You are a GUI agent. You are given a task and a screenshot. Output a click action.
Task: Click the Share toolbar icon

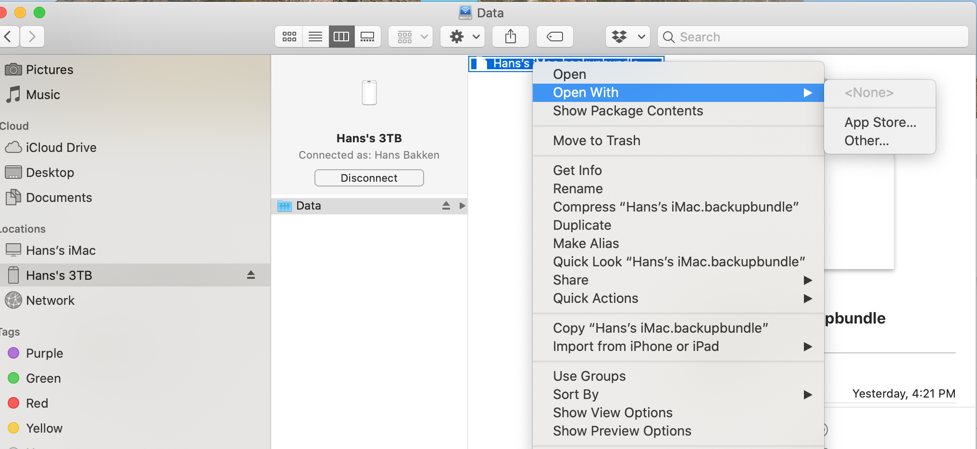[511, 37]
